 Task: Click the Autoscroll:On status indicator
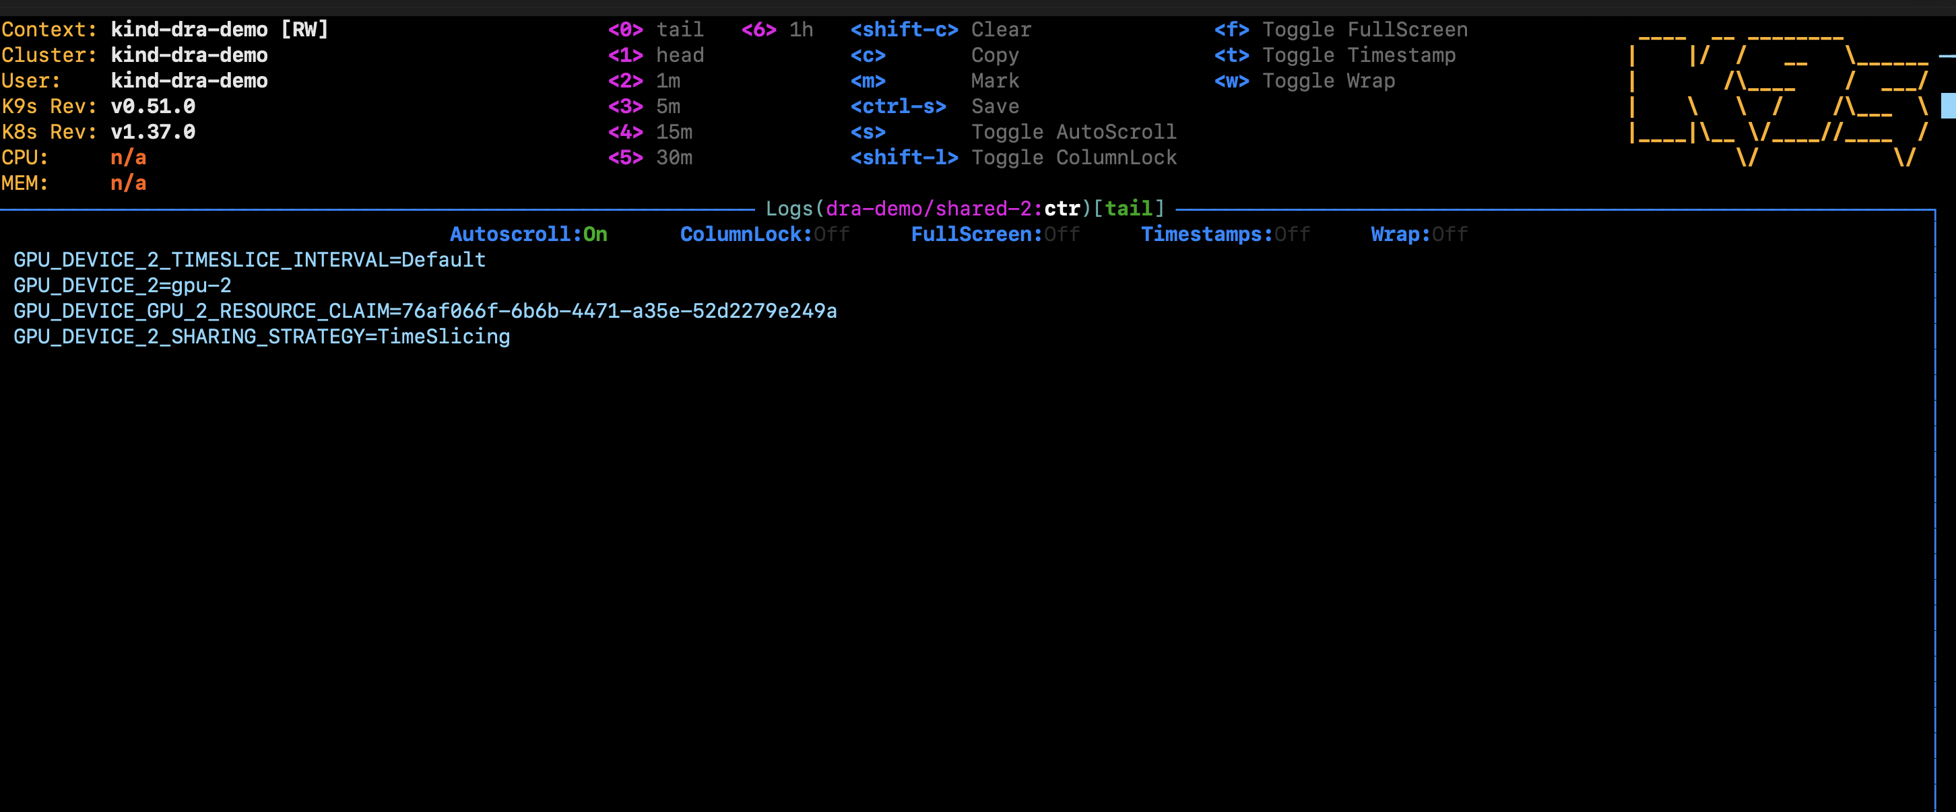pyautogui.click(x=529, y=234)
